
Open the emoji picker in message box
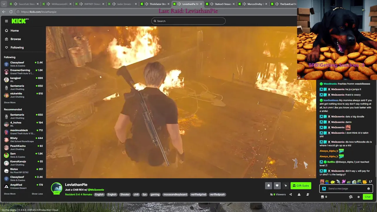(368, 189)
